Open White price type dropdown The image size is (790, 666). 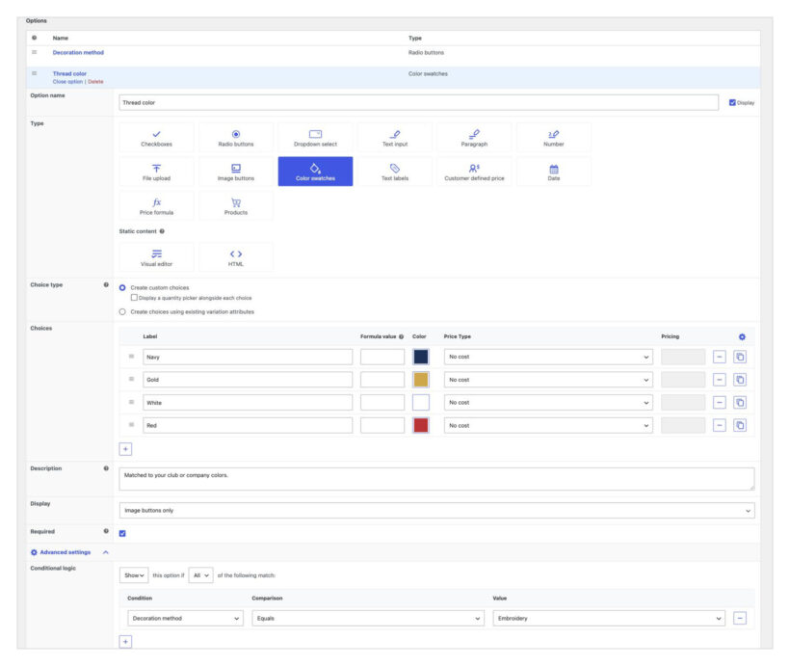(548, 402)
